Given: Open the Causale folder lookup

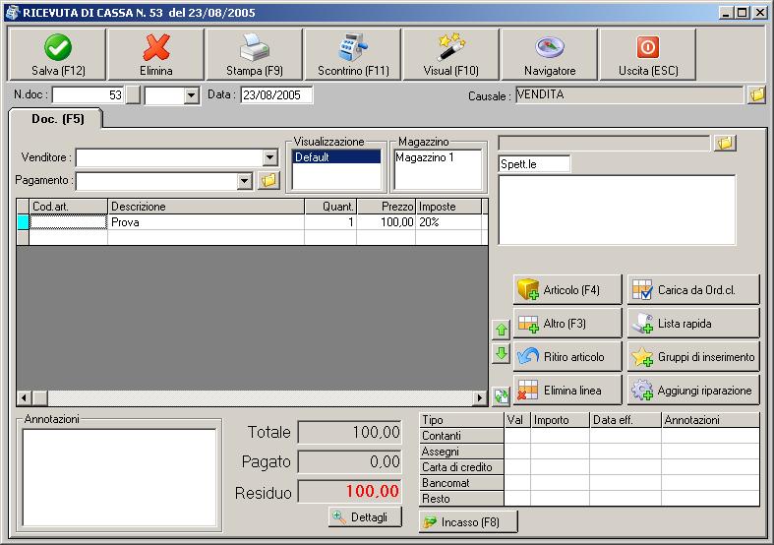Looking at the screenshot, I should click(756, 94).
